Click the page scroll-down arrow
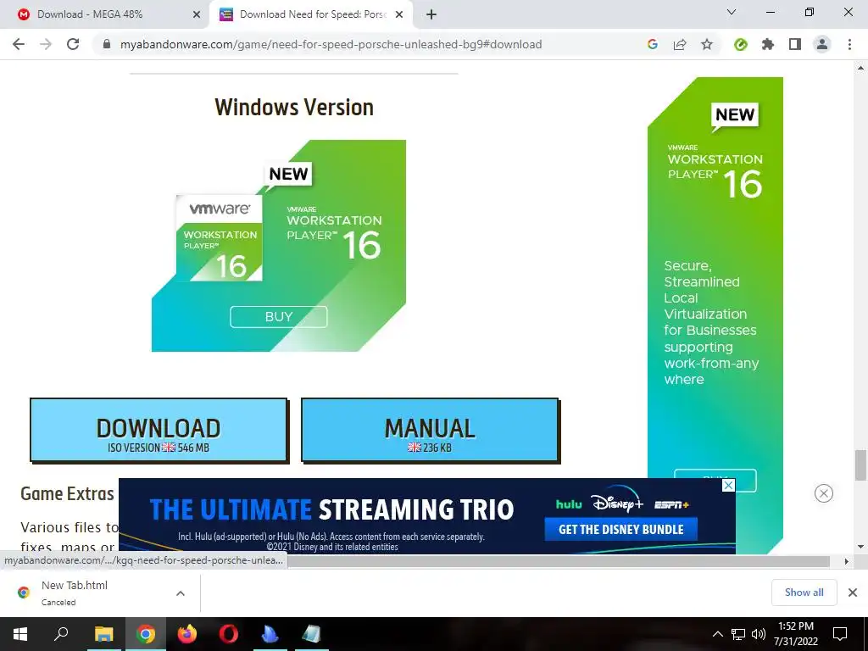 click(x=860, y=547)
